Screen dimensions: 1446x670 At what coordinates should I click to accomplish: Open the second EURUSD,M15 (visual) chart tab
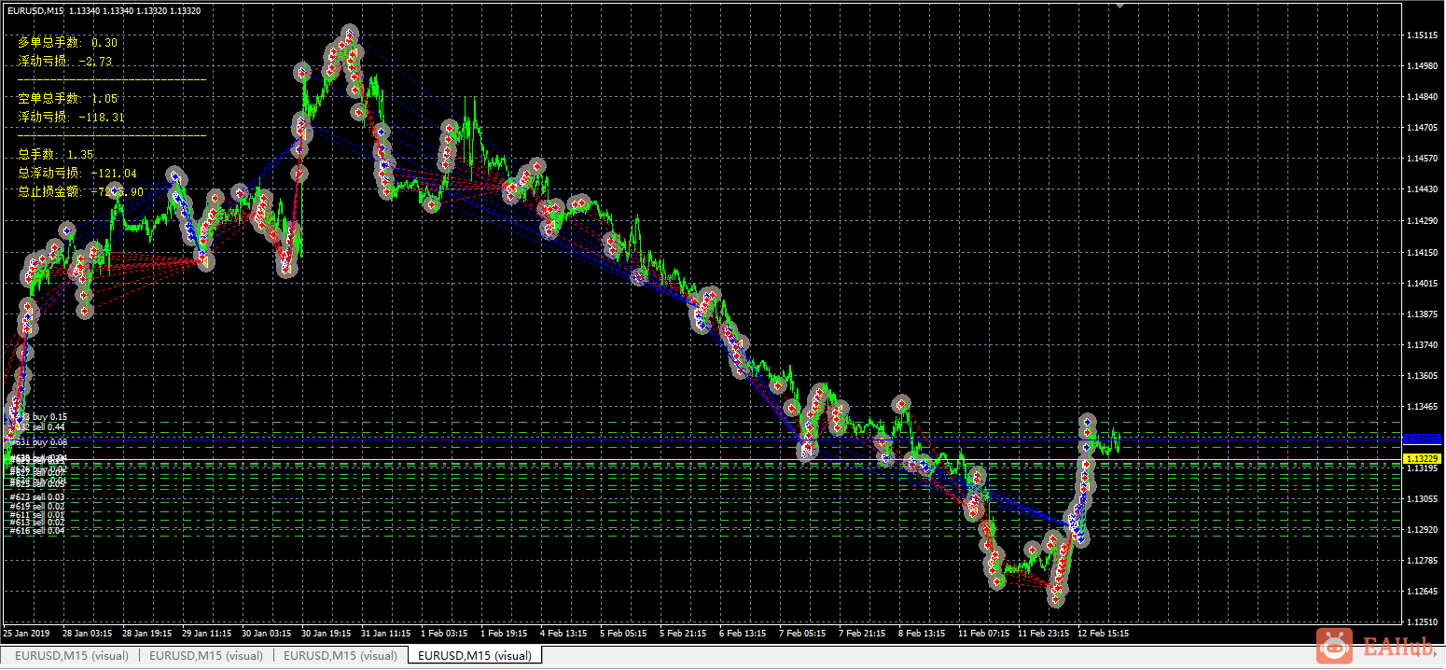[206, 656]
